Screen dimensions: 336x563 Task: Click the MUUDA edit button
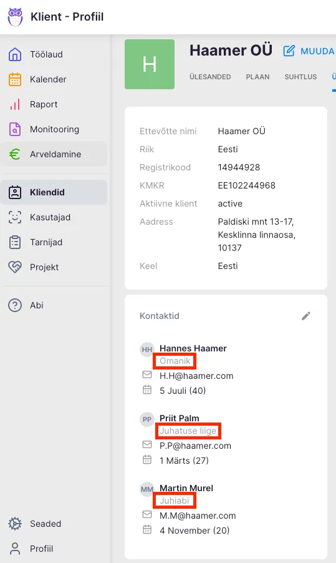tap(309, 51)
